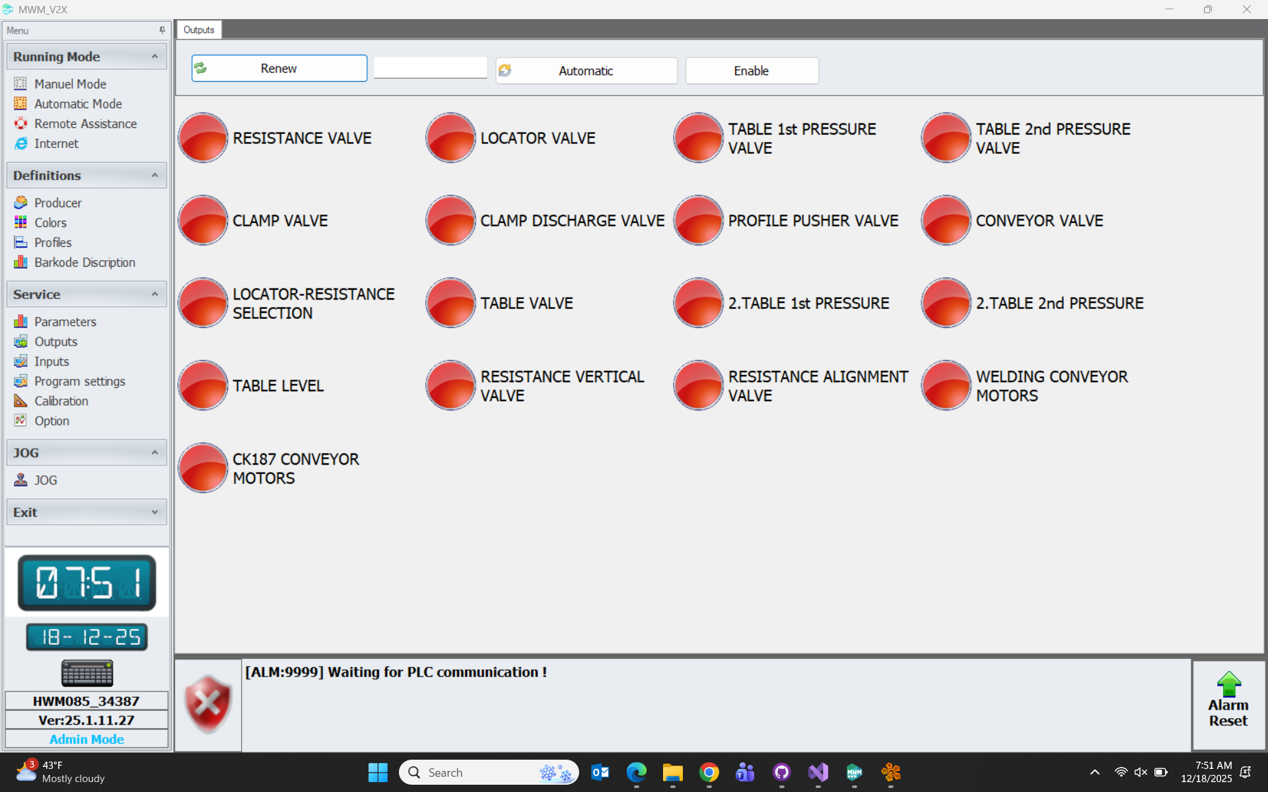Expand the Exit section
Viewport: 1268px width, 792px height.
pos(155,512)
